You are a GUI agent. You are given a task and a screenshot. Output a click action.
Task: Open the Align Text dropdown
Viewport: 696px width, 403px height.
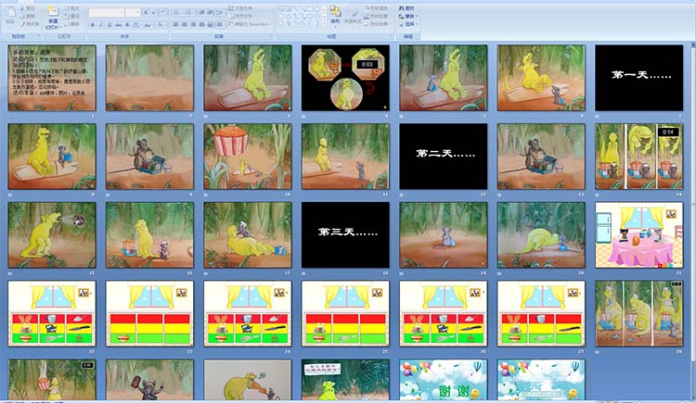click(241, 17)
